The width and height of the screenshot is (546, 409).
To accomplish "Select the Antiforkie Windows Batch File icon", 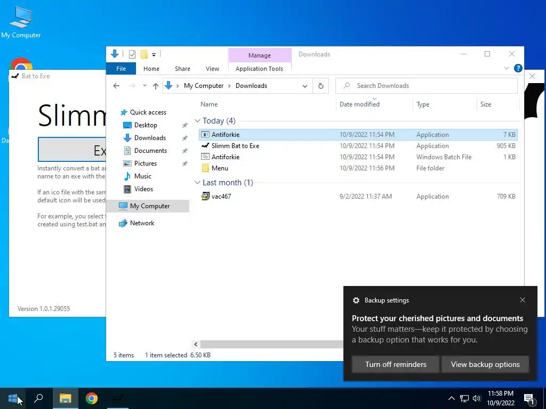I will tap(205, 157).
